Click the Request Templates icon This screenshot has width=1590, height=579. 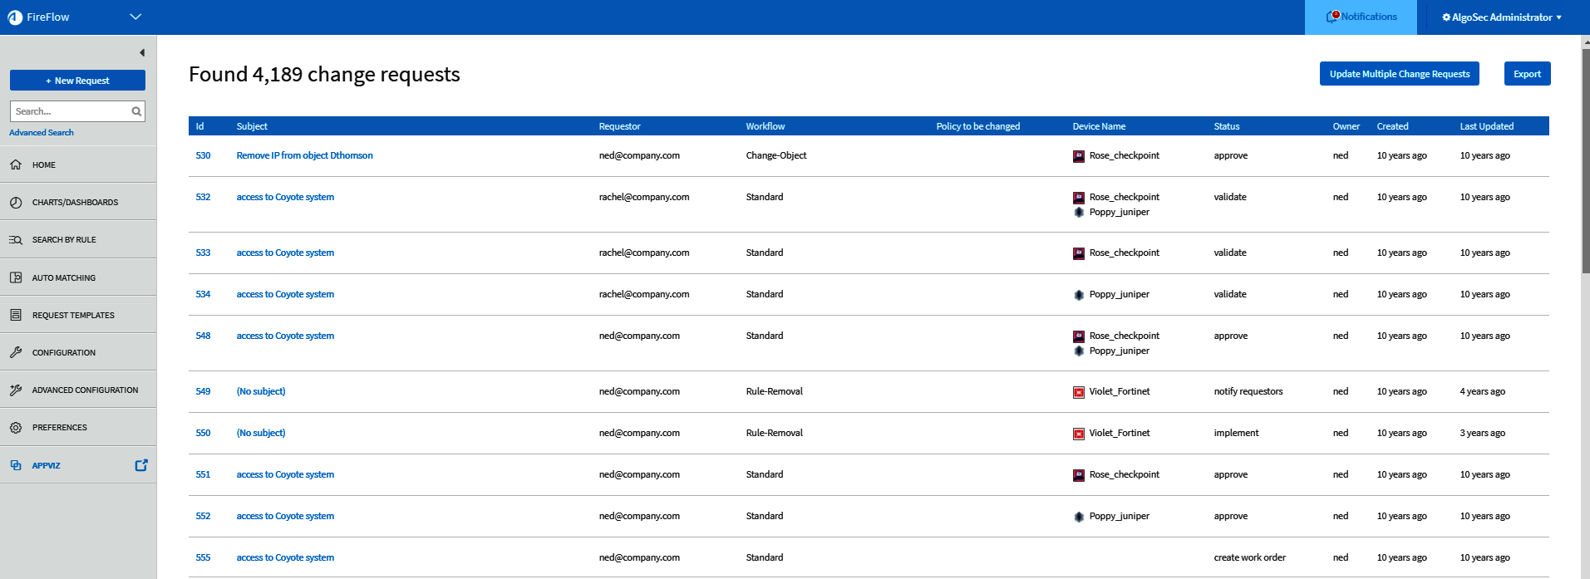click(16, 315)
